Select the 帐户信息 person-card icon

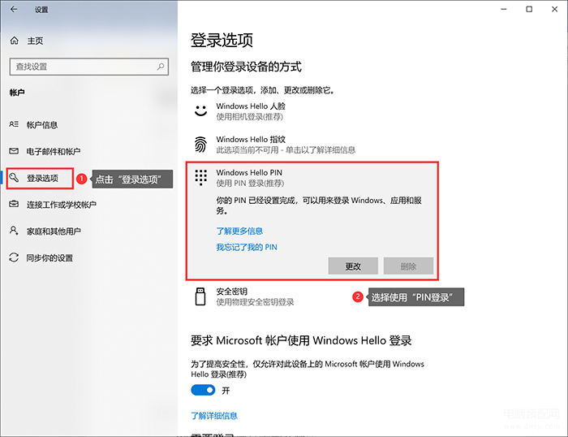click(14, 124)
